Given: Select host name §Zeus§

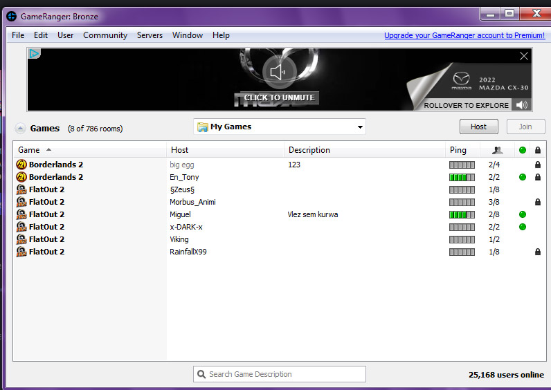Looking at the screenshot, I should (x=182, y=189).
